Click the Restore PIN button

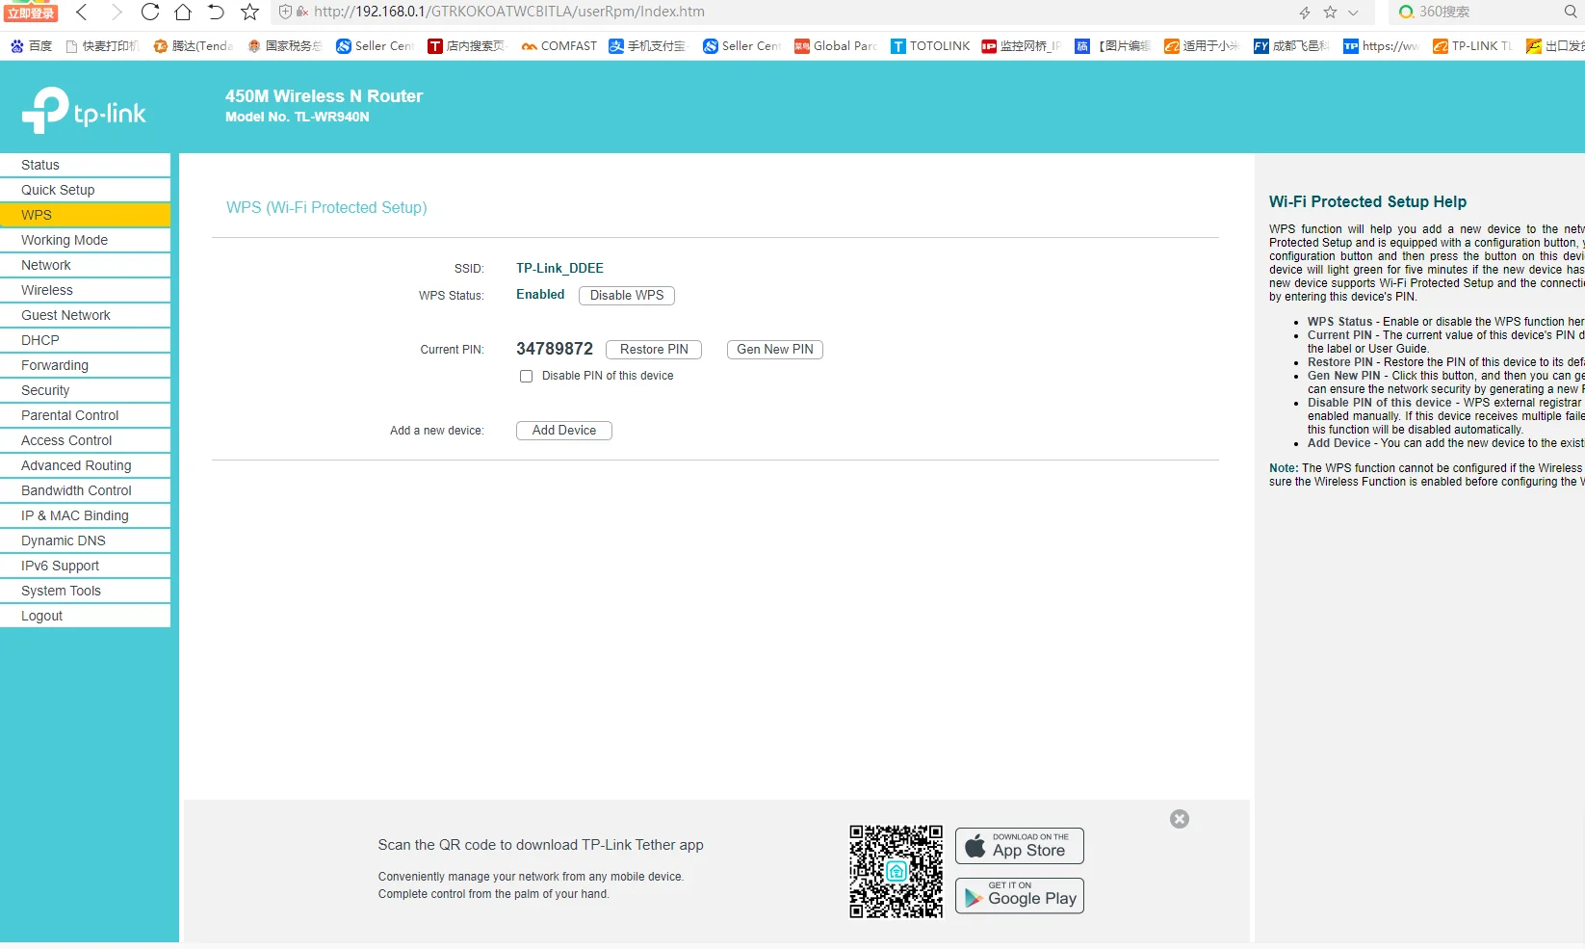pyautogui.click(x=654, y=350)
